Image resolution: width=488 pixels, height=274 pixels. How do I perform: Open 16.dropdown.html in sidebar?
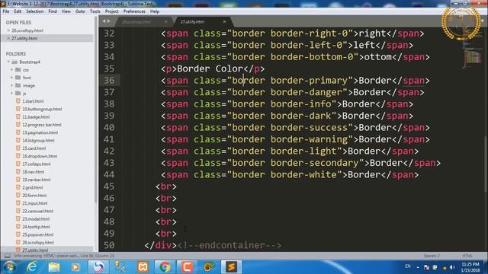point(39,156)
